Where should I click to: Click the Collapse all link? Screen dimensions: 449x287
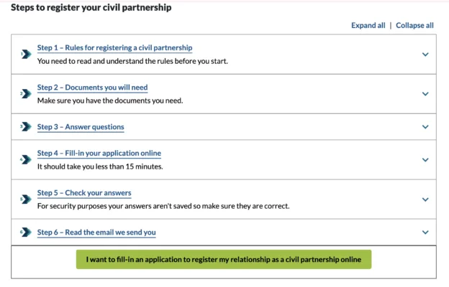414,25
